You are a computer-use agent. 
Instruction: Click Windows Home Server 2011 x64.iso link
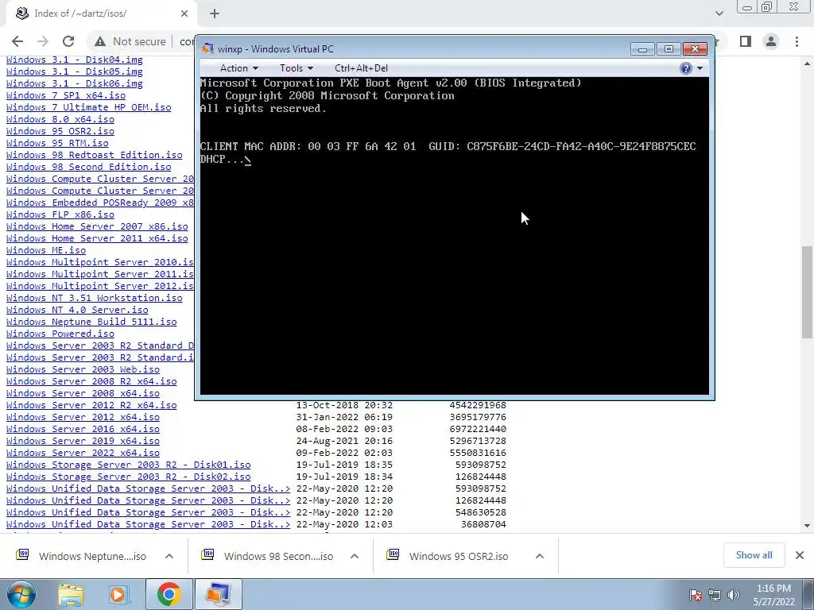(x=97, y=238)
